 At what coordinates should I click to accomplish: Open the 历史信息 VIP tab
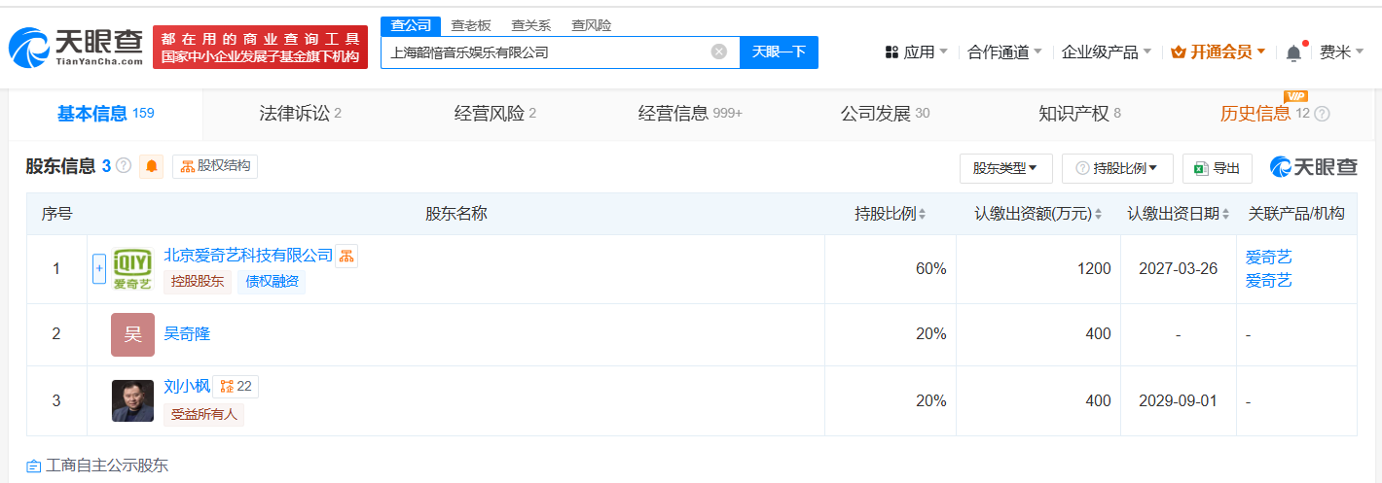(1274, 115)
